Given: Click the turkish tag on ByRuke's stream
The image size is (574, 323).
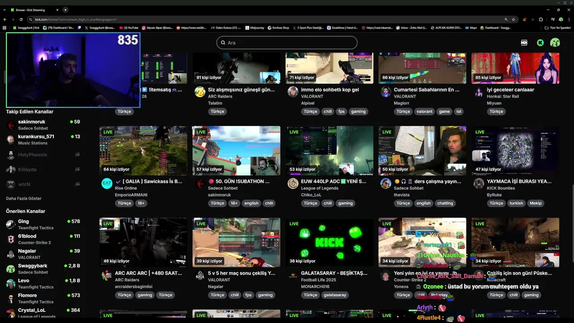Looking at the screenshot, I should coord(516,203).
